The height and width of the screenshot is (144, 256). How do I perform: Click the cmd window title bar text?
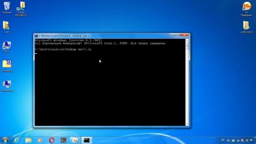point(64,36)
